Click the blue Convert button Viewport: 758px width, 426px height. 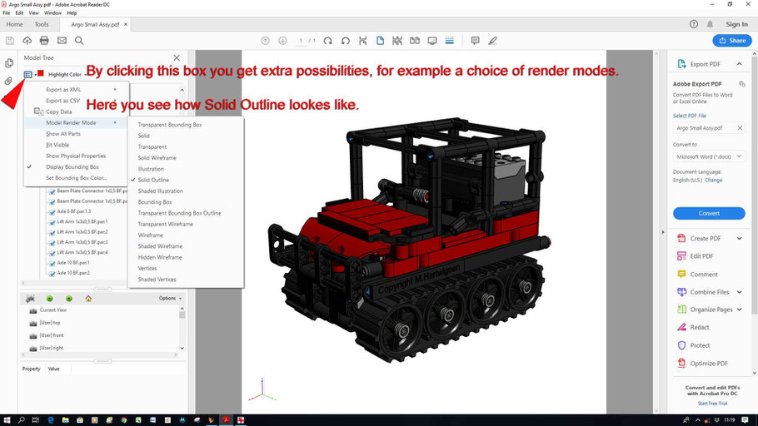pyautogui.click(x=709, y=214)
